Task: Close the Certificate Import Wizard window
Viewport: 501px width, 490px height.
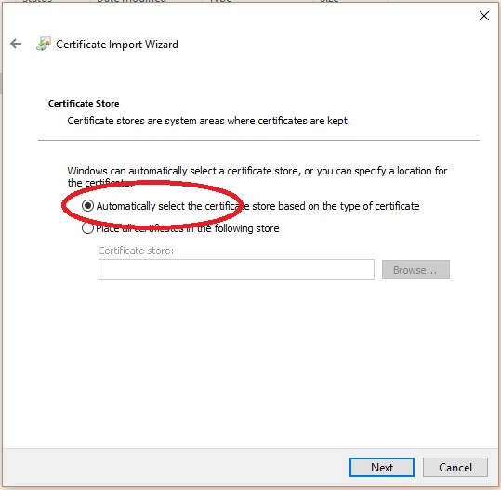Action: pos(483,16)
